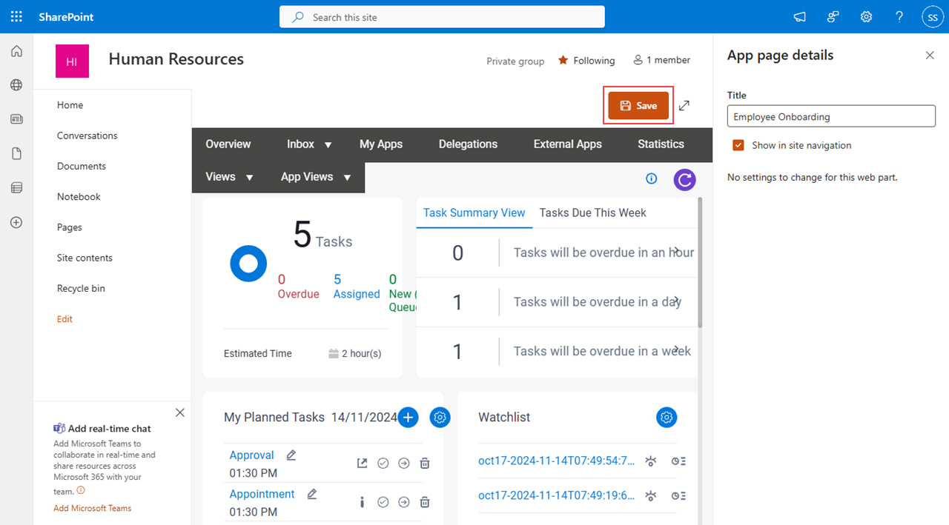Click the HI site logo tile
The image size is (949, 525).
click(72, 61)
